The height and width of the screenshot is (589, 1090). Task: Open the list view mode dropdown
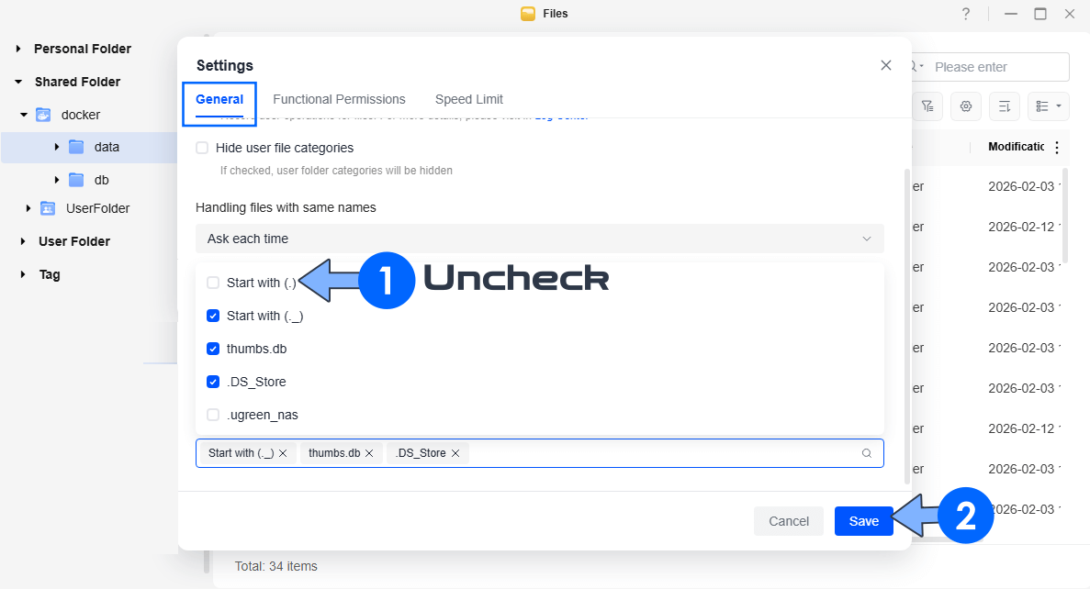[1049, 106]
